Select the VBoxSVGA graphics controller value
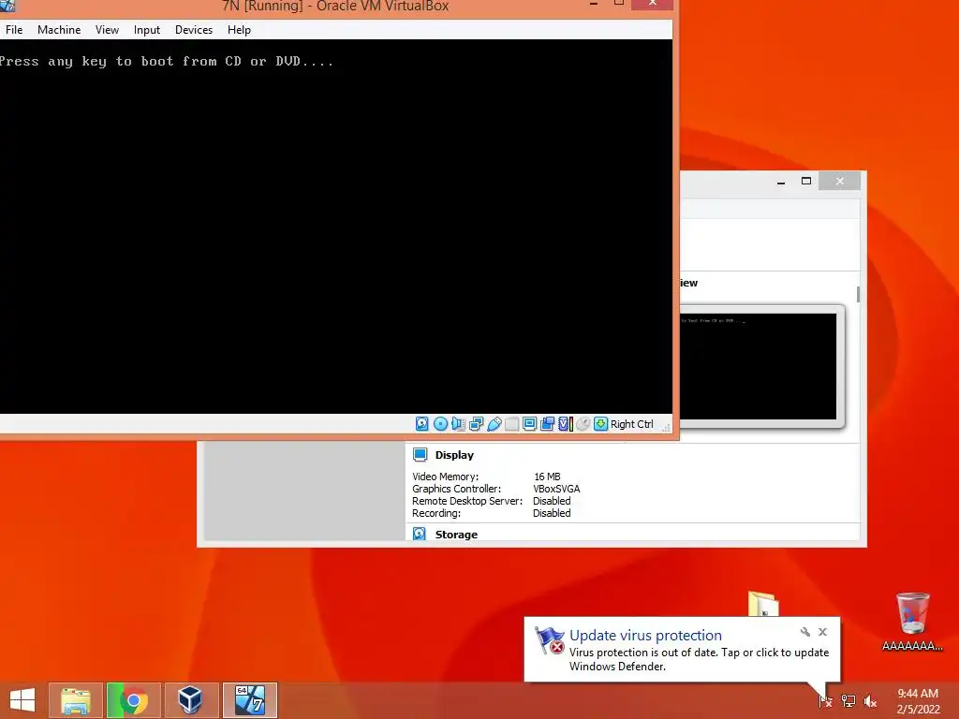This screenshot has height=719, width=959. [x=556, y=489]
